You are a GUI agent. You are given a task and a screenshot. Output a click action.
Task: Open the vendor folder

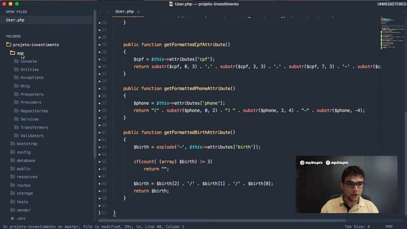coord(24,211)
